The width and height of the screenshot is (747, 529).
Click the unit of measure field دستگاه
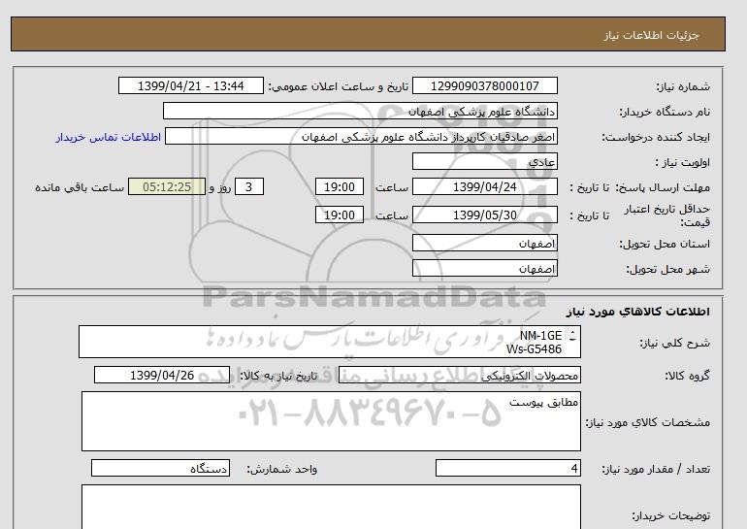click(x=160, y=469)
